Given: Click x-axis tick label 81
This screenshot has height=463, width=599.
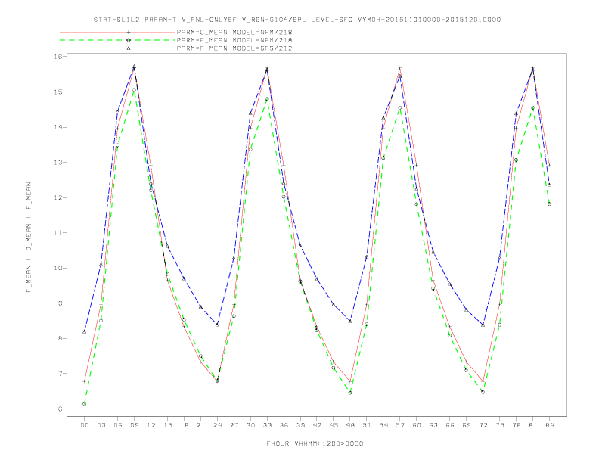Looking at the screenshot, I should (533, 425).
